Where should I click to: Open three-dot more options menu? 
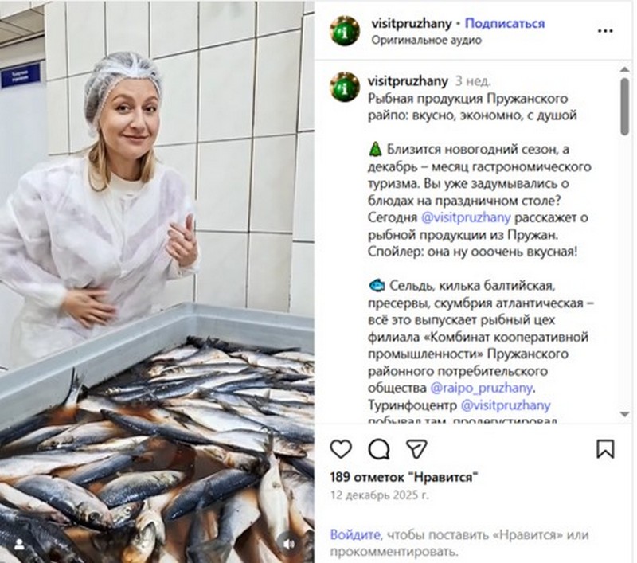click(605, 31)
